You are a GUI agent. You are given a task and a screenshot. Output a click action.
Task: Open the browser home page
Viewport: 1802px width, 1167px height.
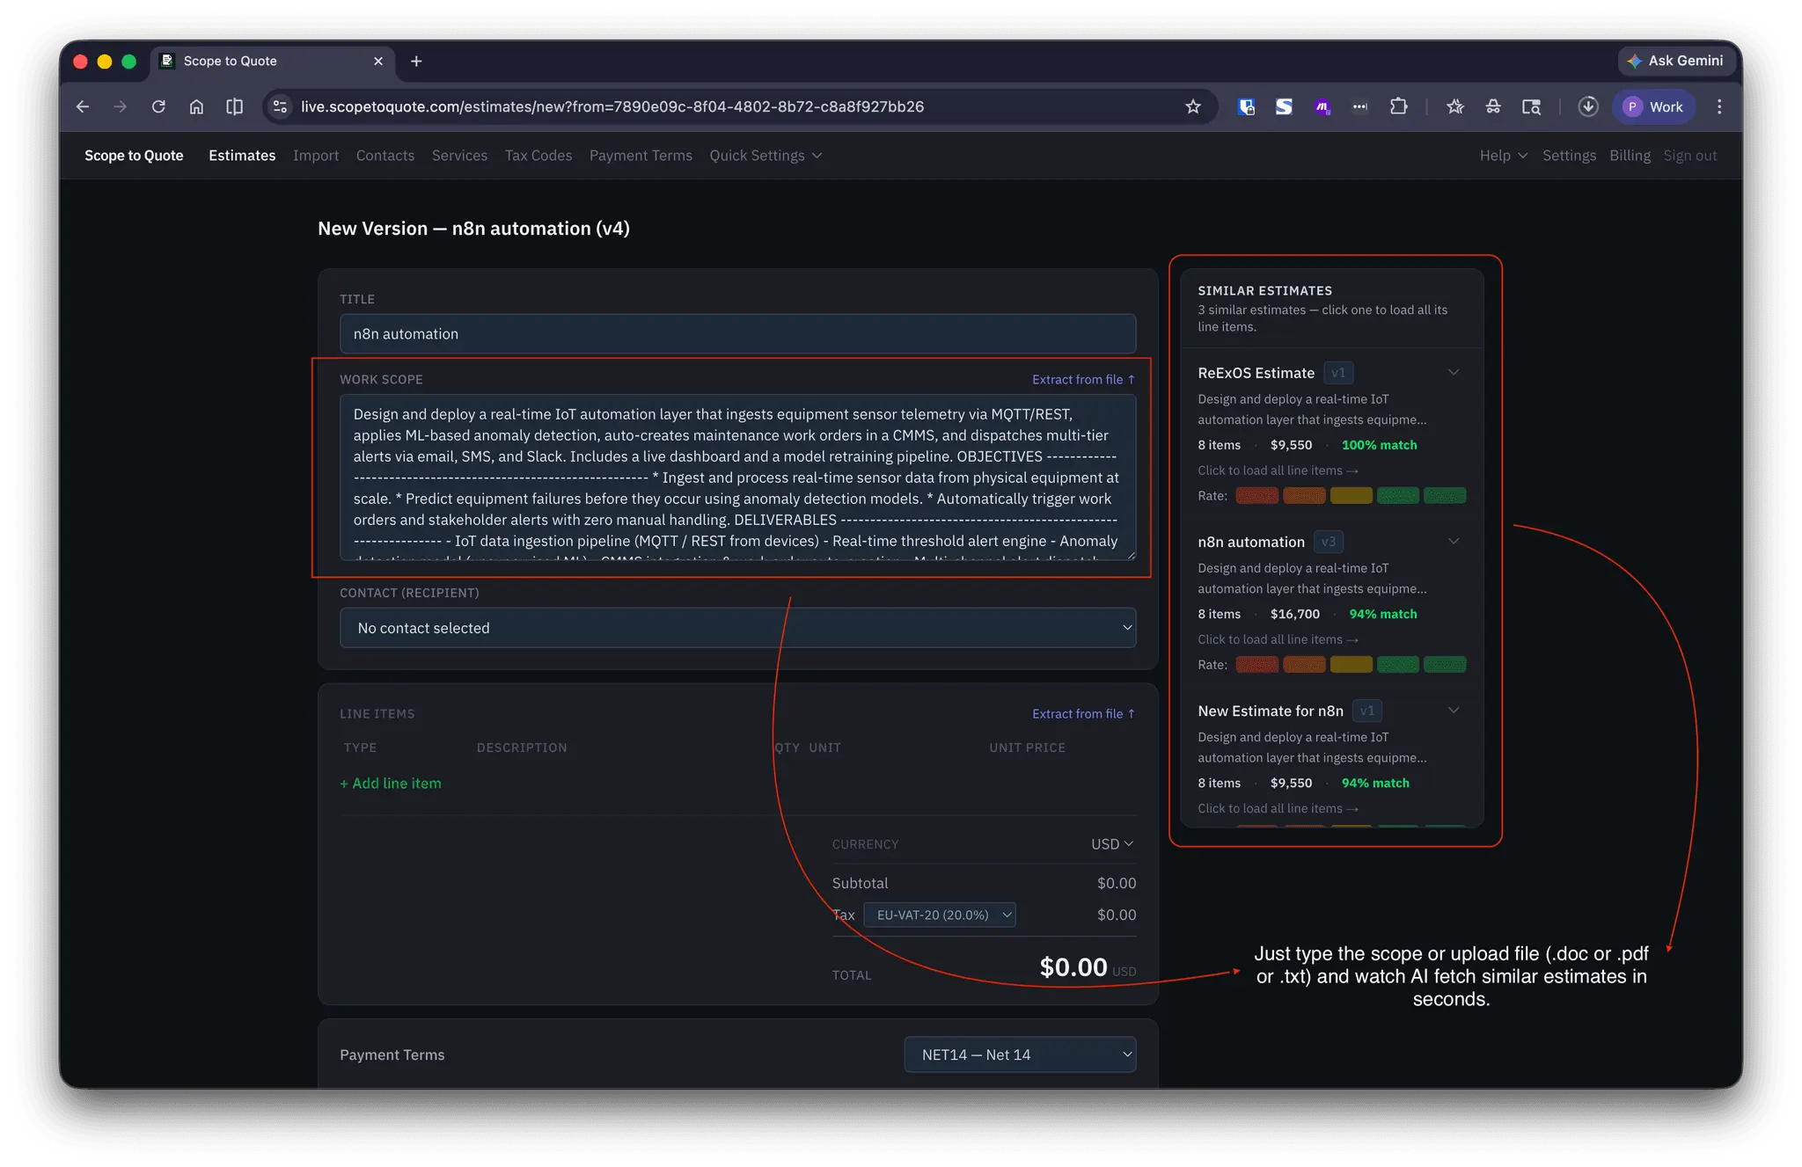tap(196, 106)
